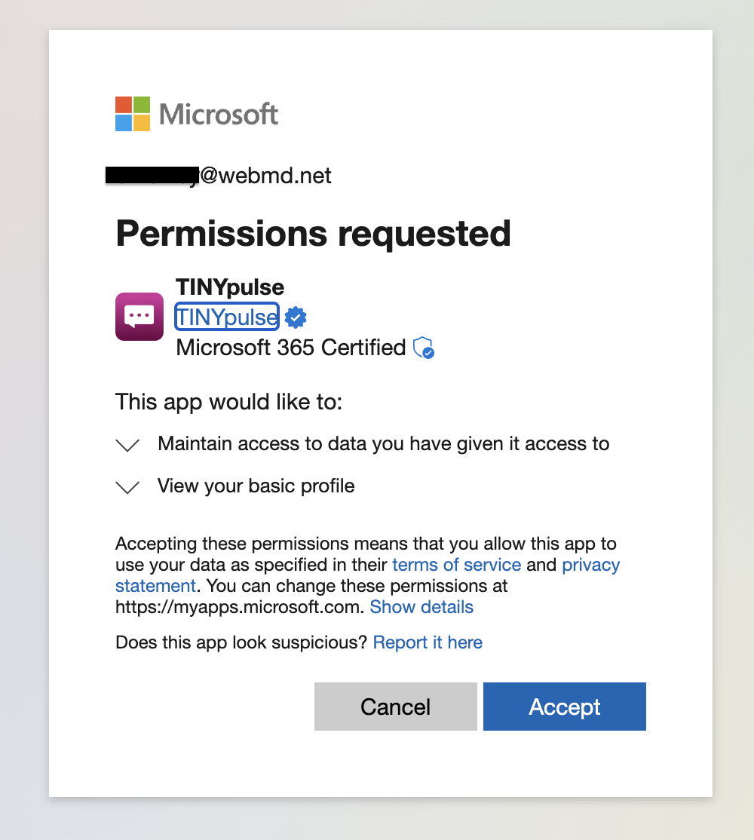The height and width of the screenshot is (840, 754).
Task: Cancel the permissions request
Action: pyautogui.click(x=395, y=707)
